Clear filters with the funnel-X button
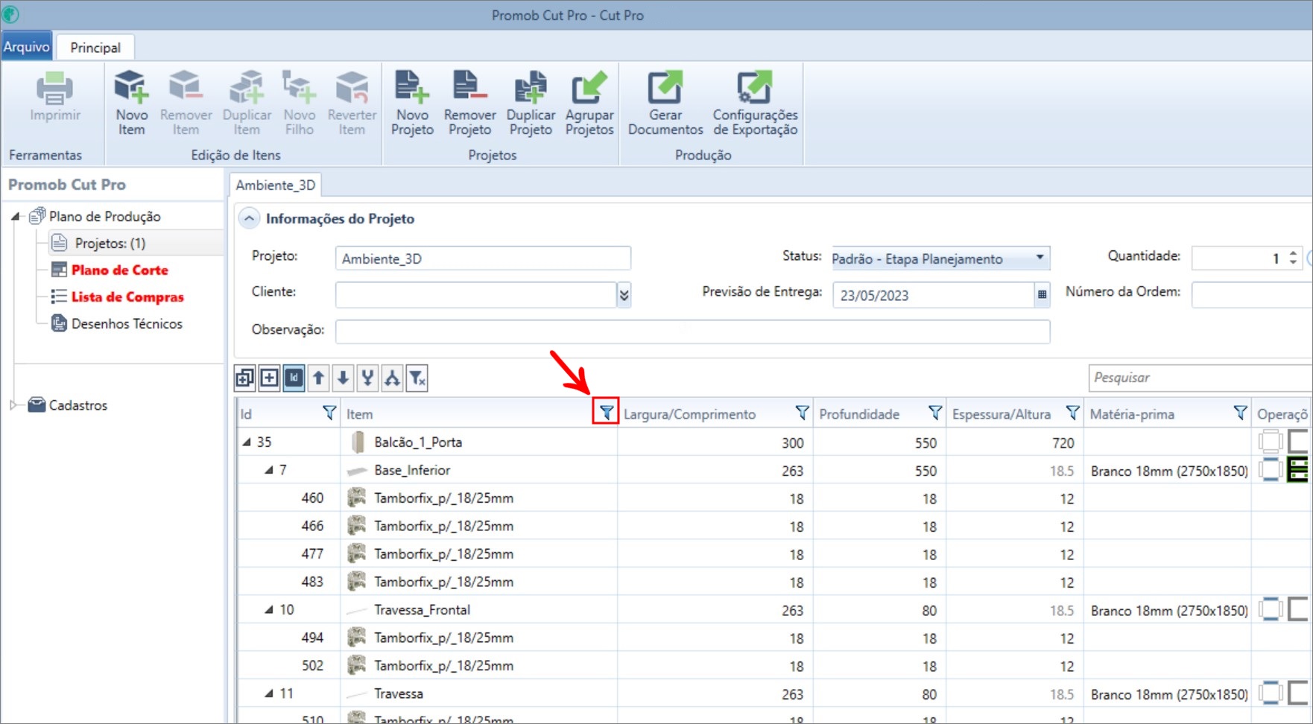Image resolution: width=1313 pixels, height=724 pixels. tap(417, 378)
